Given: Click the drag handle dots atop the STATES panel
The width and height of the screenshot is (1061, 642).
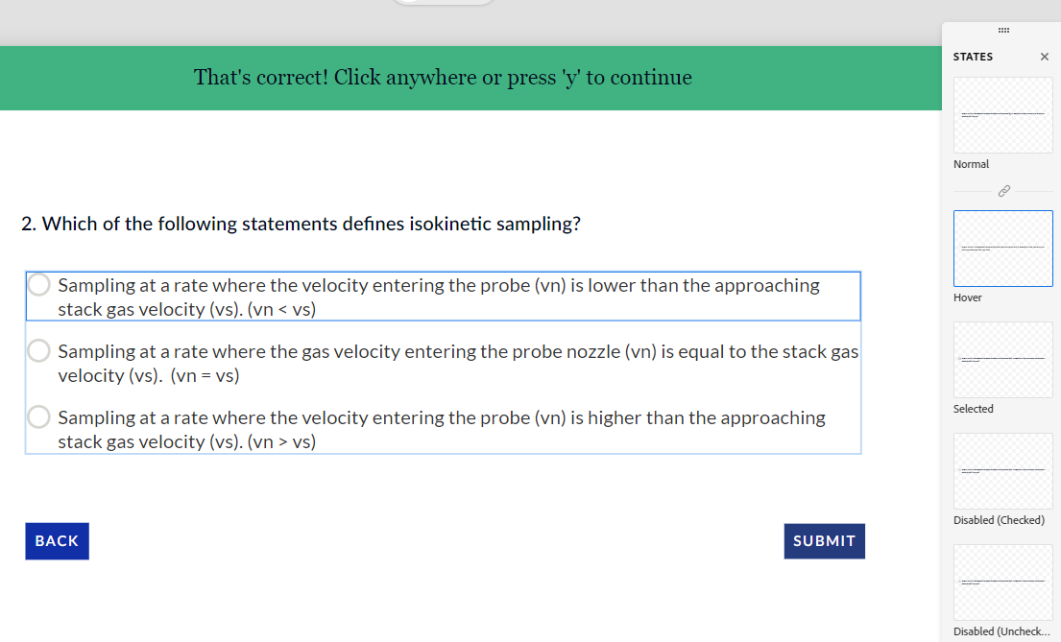Looking at the screenshot, I should pyautogui.click(x=1003, y=31).
